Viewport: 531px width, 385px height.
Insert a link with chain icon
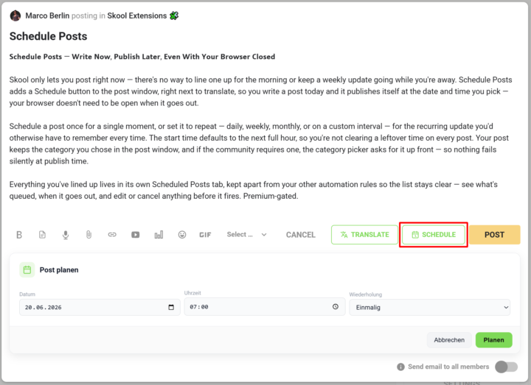(112, 235)
